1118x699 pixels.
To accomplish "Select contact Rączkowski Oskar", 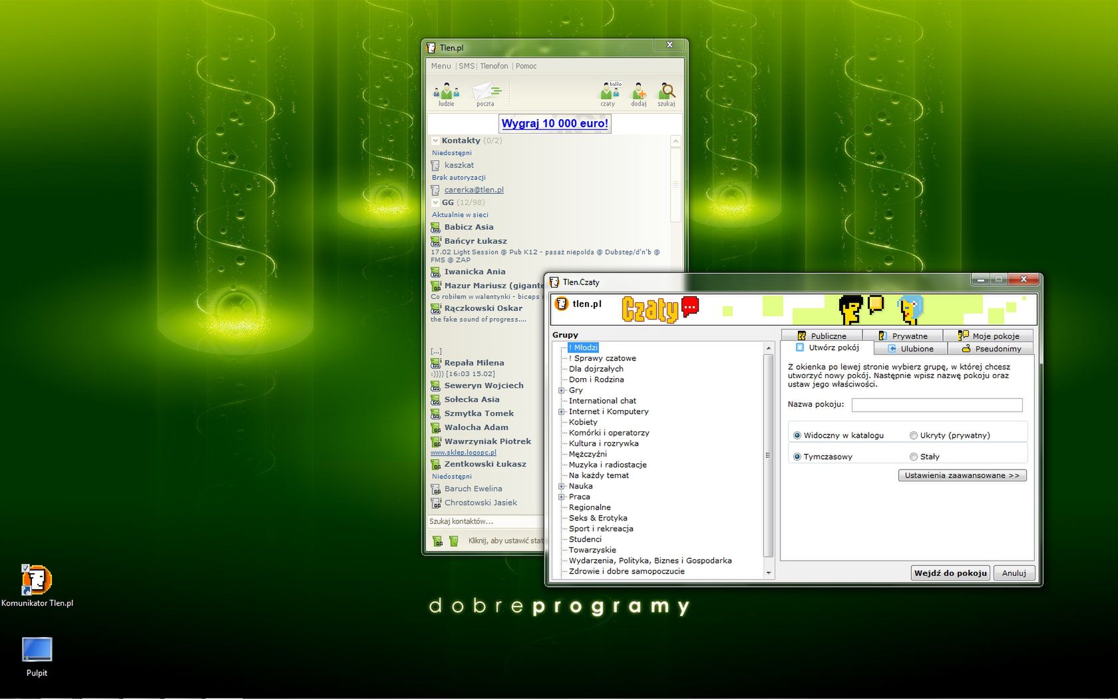I will (483, 308).
